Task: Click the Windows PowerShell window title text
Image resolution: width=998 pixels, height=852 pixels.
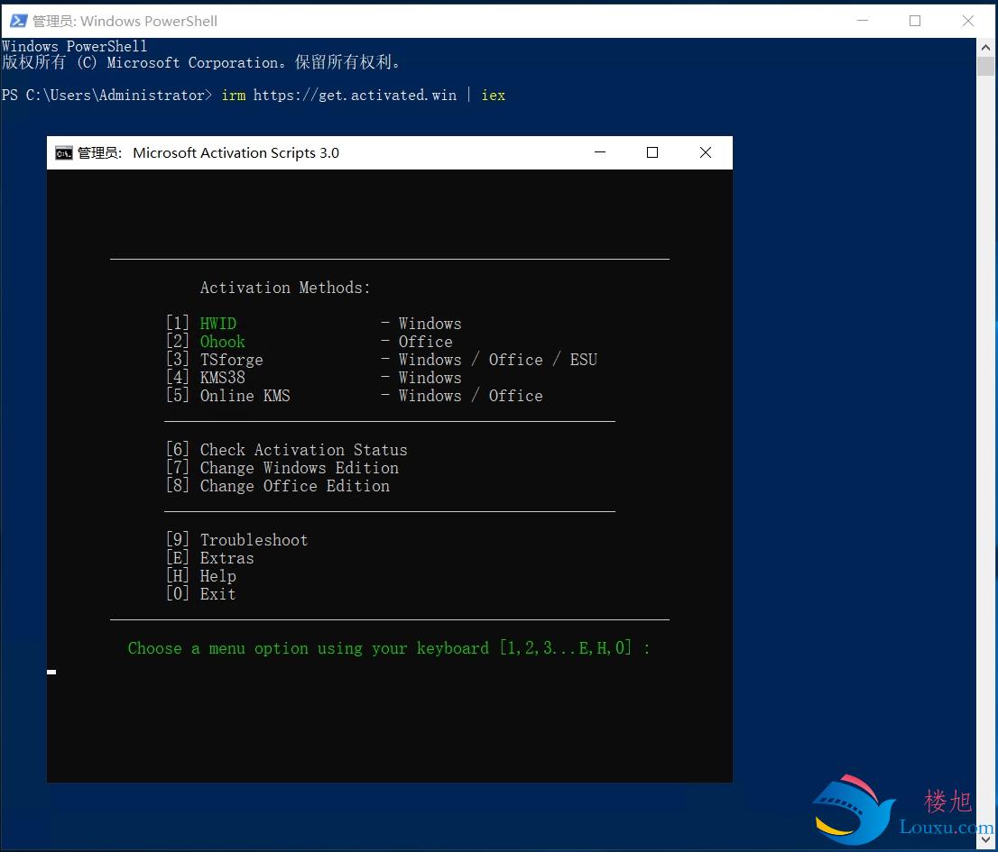Action: (x=125, y=21)
